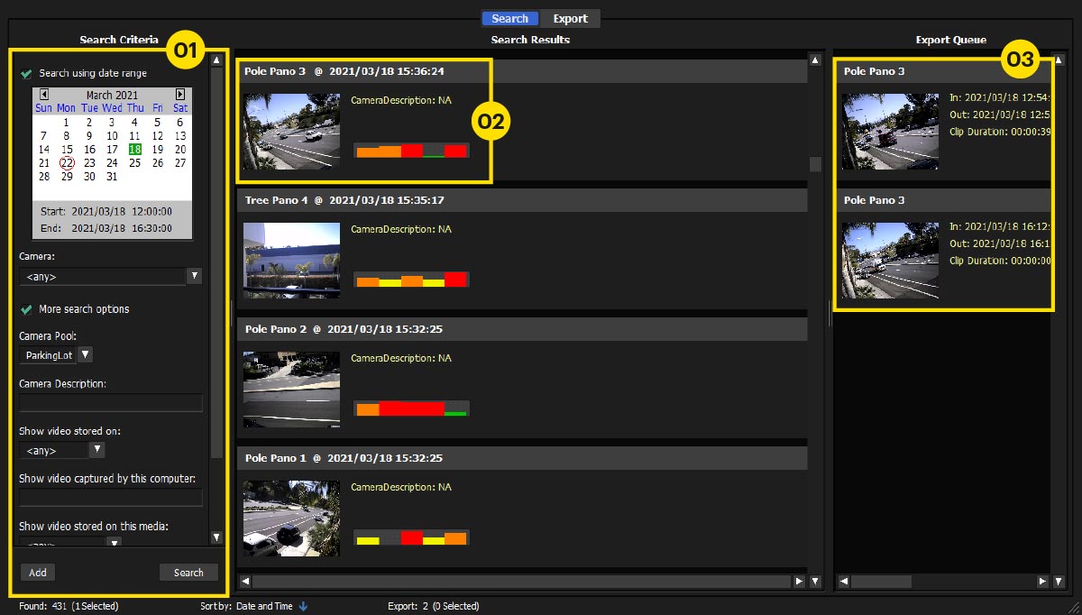The image size is (1082, 615).
Task: Click the Found 431 status text
Action: pyautogui.click(x=69, y=606)
